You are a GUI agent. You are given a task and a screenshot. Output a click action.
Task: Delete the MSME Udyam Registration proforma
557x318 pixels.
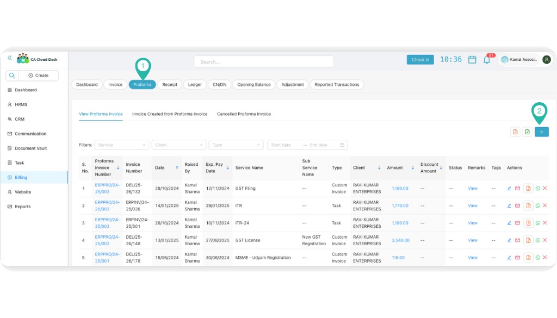click(x=546, y=257)
